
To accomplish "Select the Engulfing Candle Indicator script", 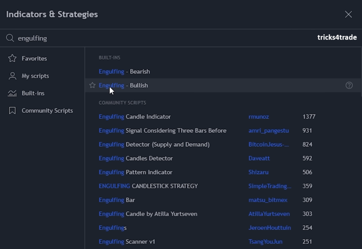I will pos(135,117).
